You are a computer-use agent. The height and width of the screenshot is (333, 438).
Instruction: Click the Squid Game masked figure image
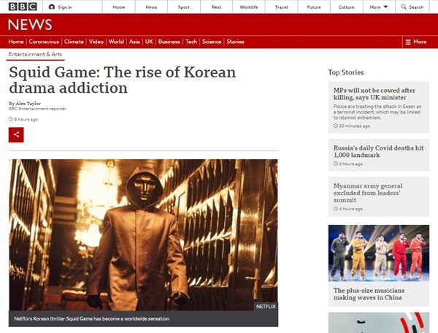[143, 235]
